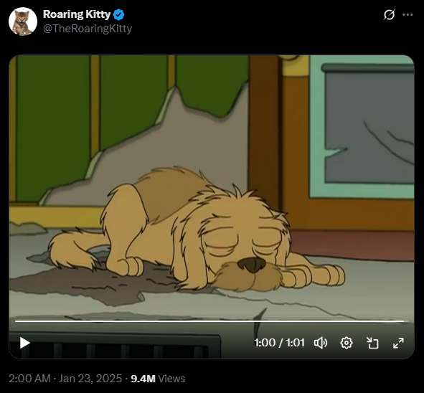The height and width of the screenshot is (393, 424).
Task: Open the Grok icon on the post
Action: point(389,14)
